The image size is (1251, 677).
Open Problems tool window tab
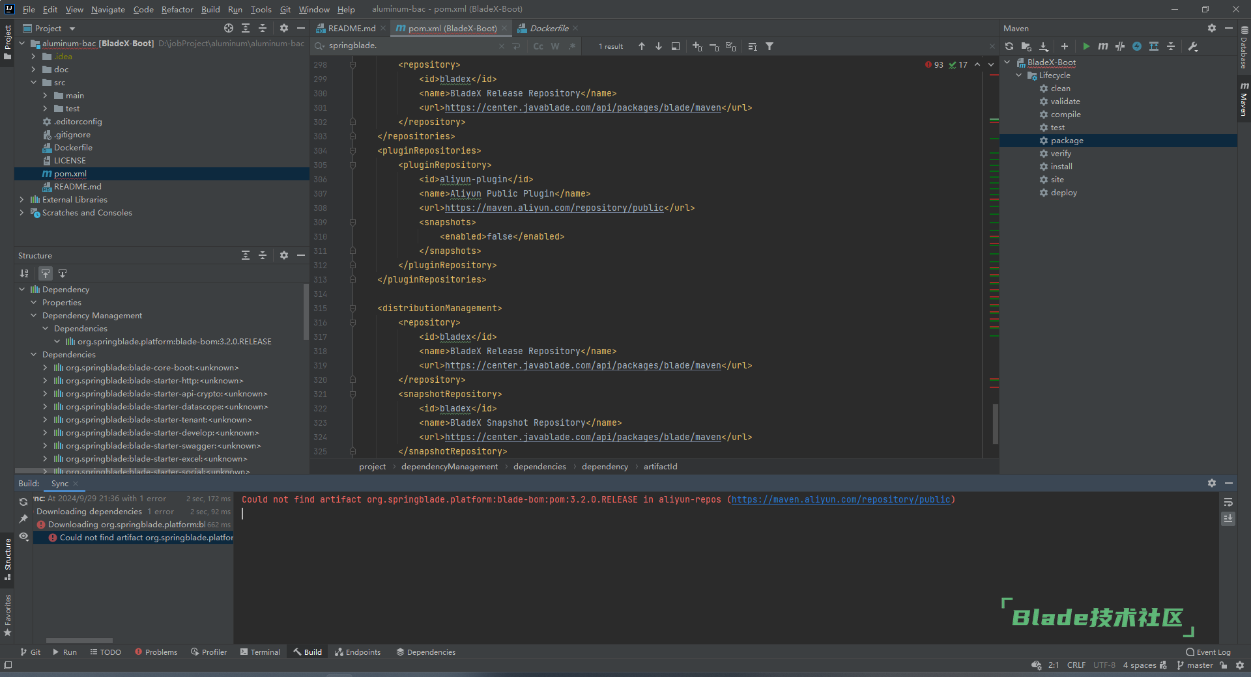point(156,652)
